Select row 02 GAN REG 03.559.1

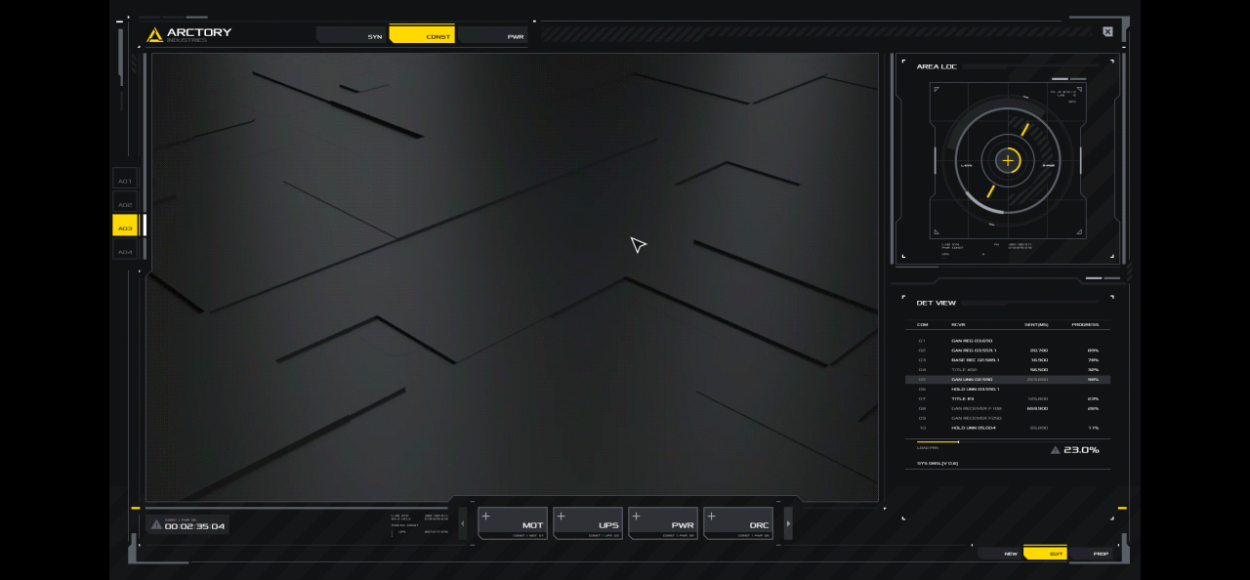[1008, 350]
